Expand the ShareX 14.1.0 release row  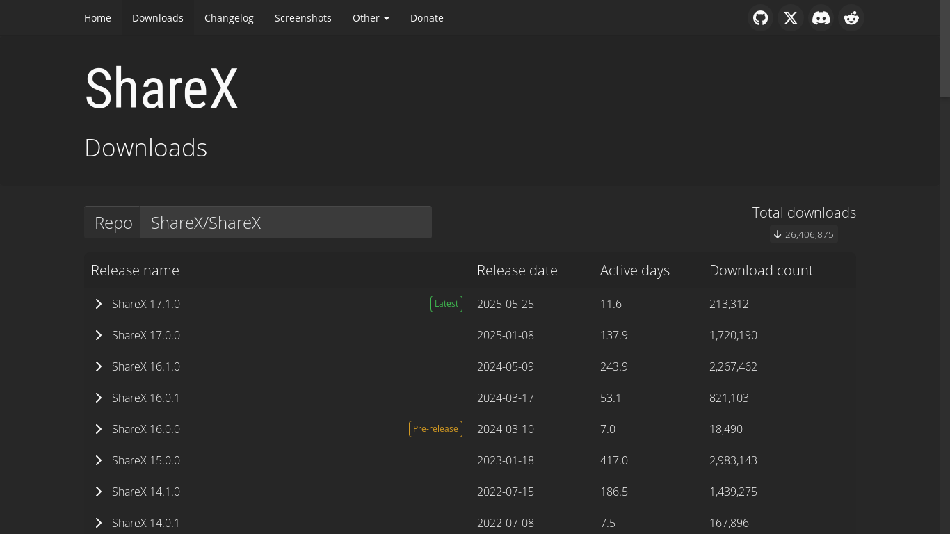[x=99, y=492]
